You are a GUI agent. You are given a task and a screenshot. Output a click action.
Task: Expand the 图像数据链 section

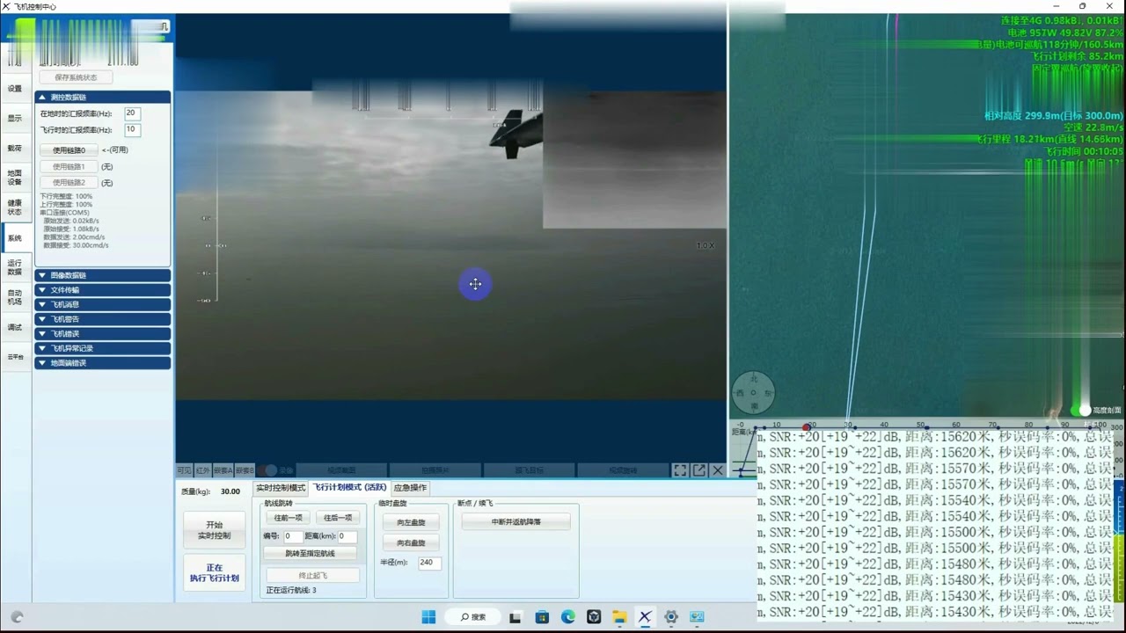[x=102, y=275]
